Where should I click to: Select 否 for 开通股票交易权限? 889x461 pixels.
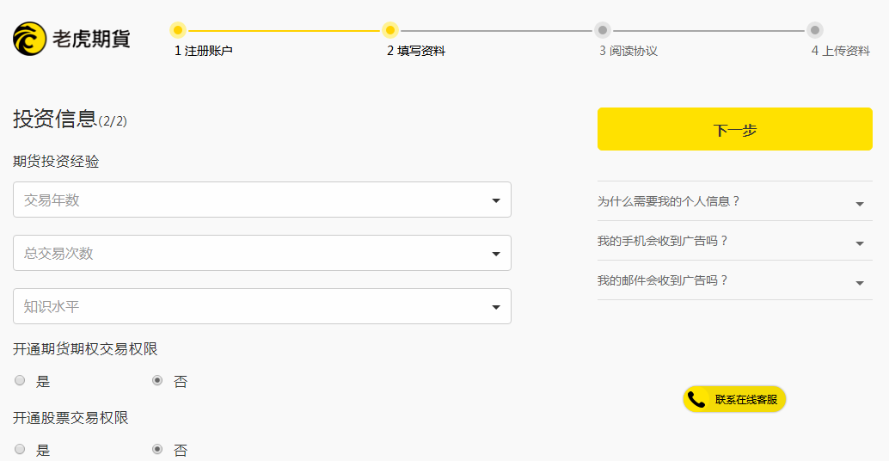pyautogui.click(x=157, y=449)
